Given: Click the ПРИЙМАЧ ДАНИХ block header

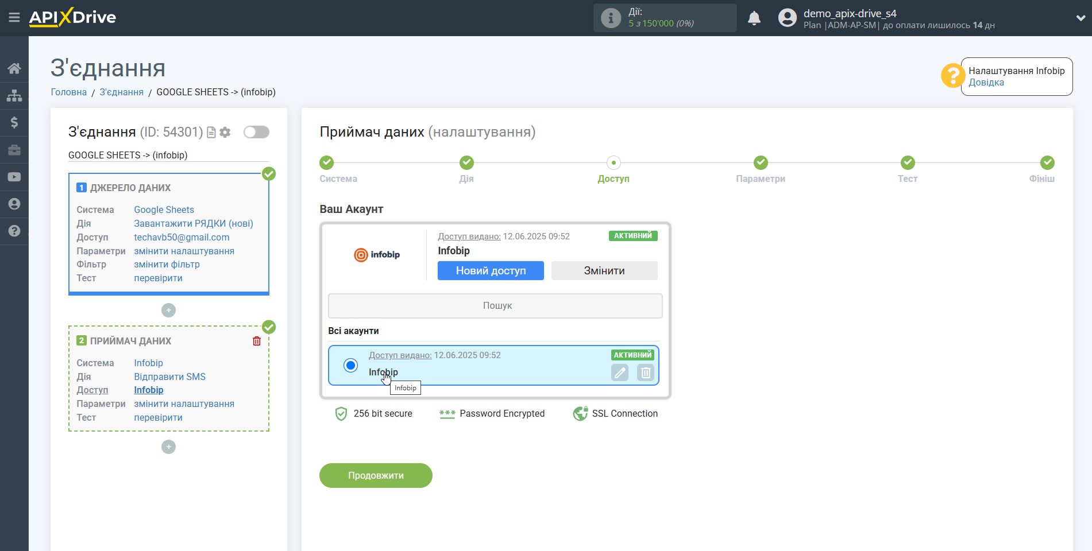Looking at the screenshot, I should click(x=130, y=341).
